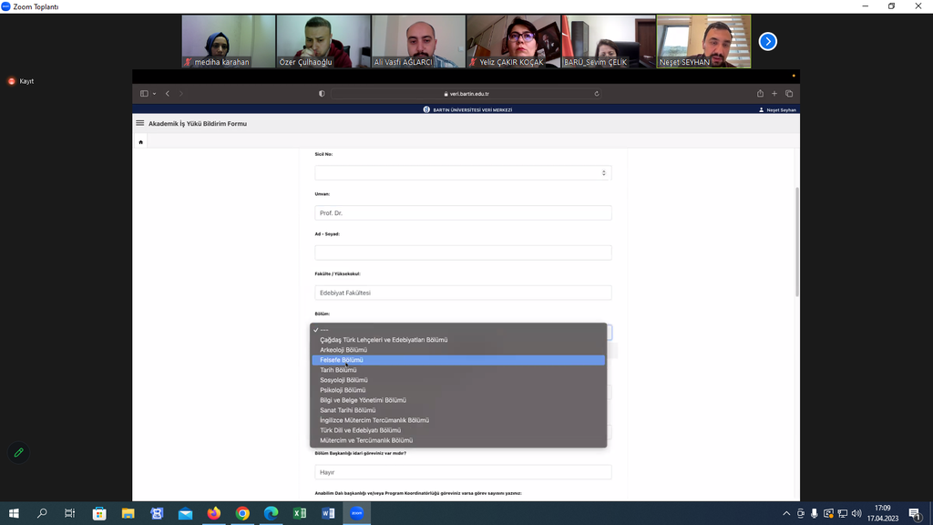Show next participants with the blue arrow

(768, 41)
